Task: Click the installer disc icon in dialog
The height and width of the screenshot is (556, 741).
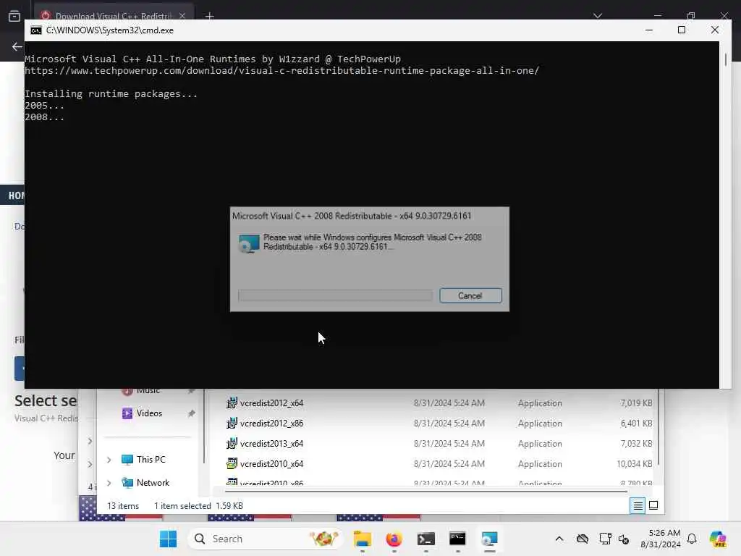Action: pyautogui.click(x=249, y=243)
